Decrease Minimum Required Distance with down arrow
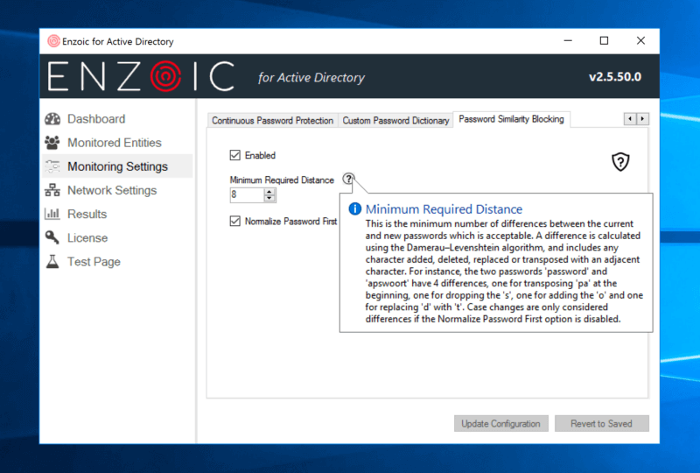 click(x=269, y=199)
